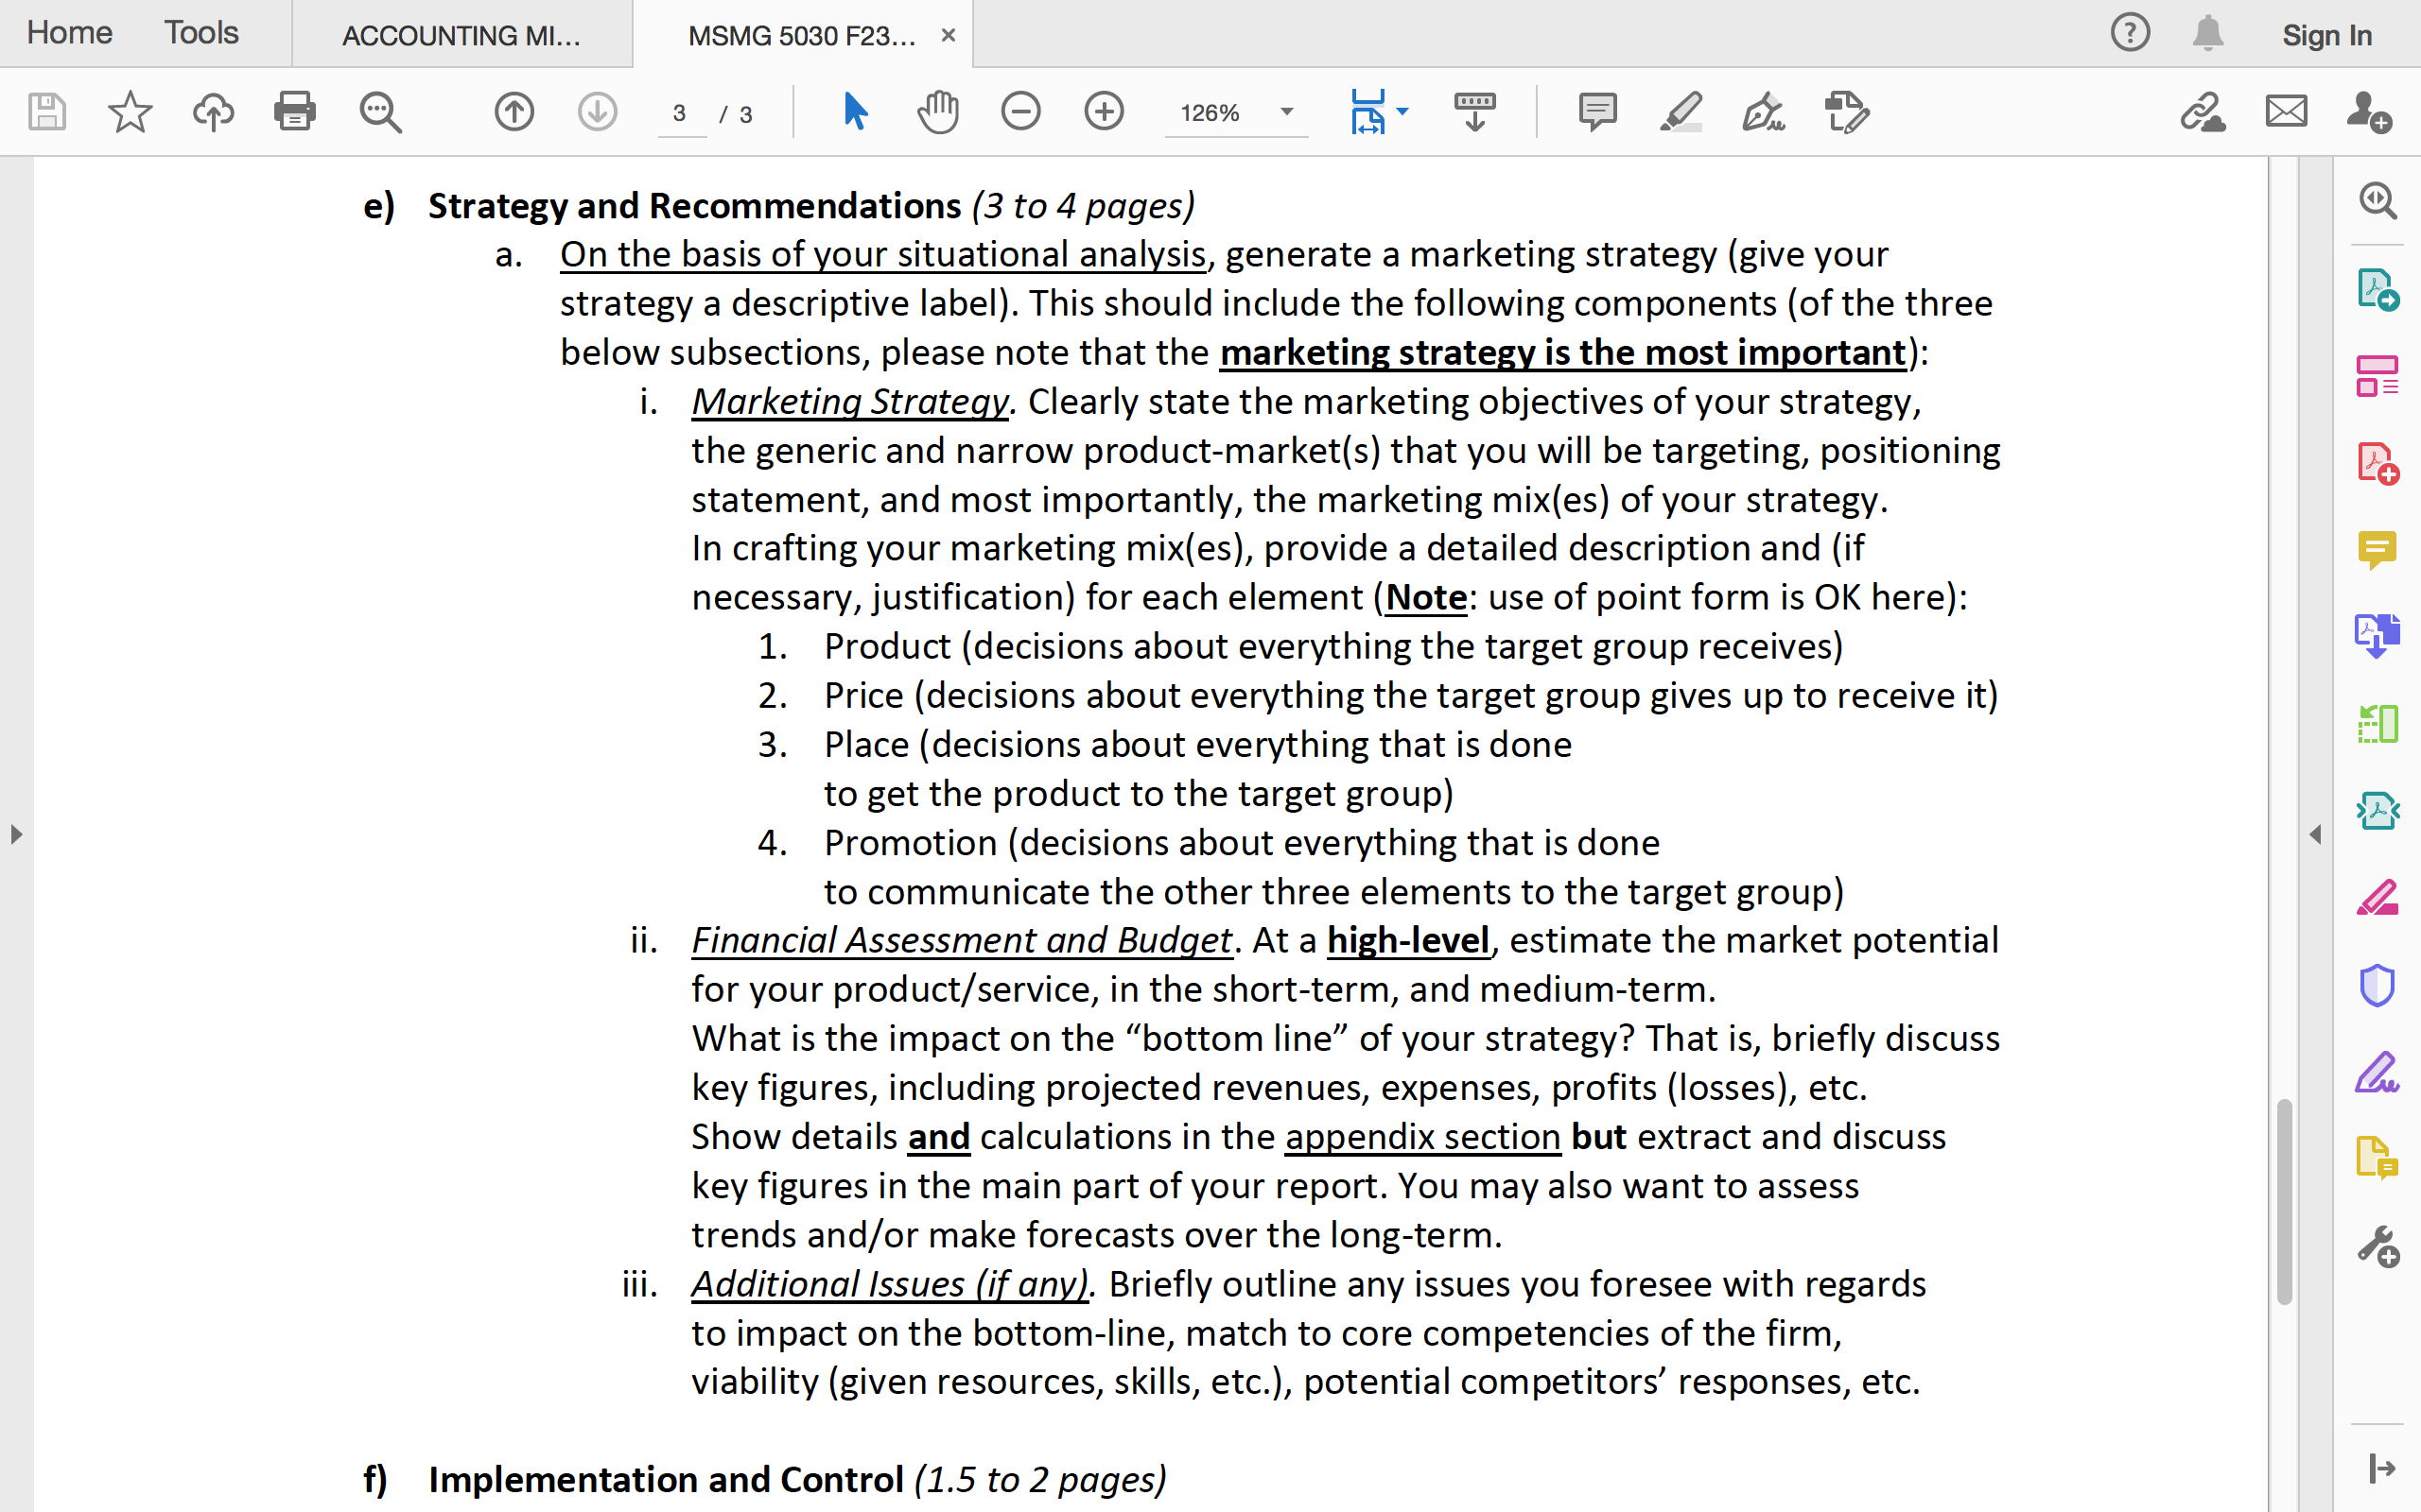The width and height of the screenshot is (2421, 1512).
Task: Switch to the ACCOUNTING MI... document tab
Action: [x=461, y=33]
